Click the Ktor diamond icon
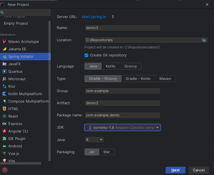The width and height of the screenshot is (214, 175). pyautogui.click(x=4, y=87)
